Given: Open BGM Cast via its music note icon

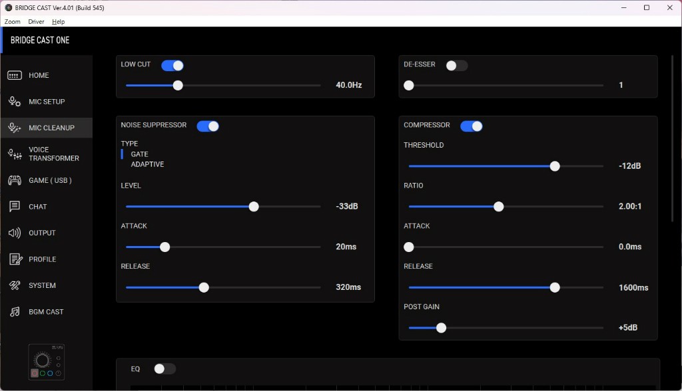Looking at the screenshot, I should tap(15, 312).
